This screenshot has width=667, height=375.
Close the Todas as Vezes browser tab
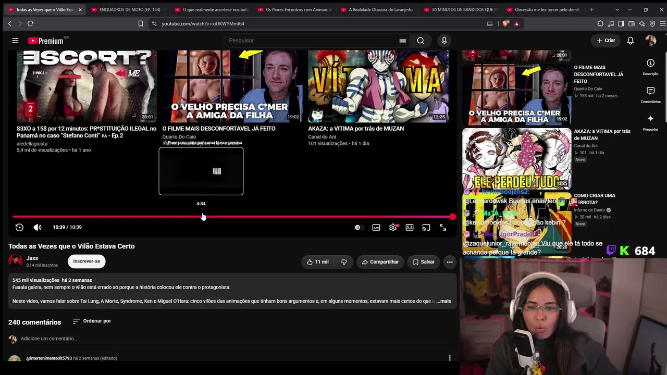click(80, 9)
